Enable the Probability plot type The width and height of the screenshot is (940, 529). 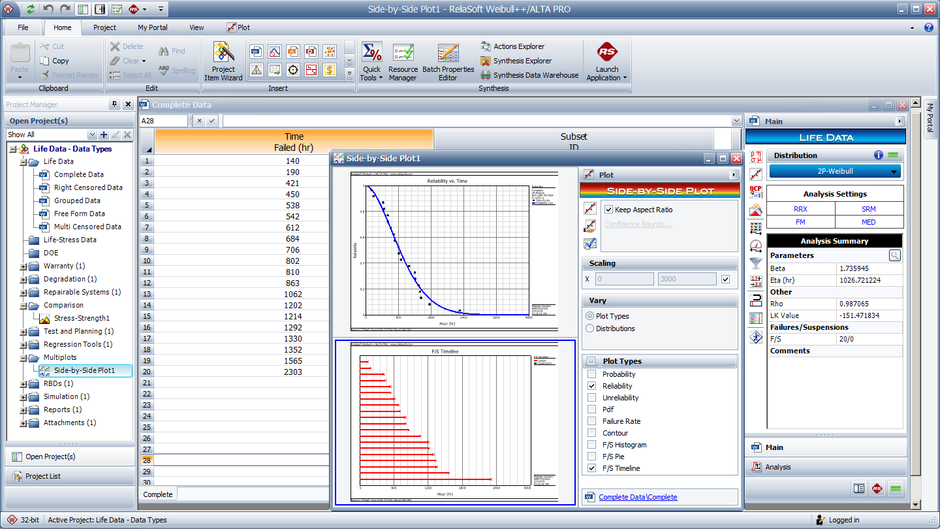coord(591,374)
